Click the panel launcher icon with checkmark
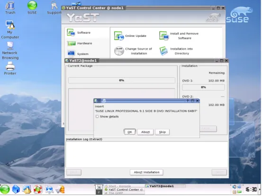The width and height of the screenshot is (262, 196). [x=60, y=190]
